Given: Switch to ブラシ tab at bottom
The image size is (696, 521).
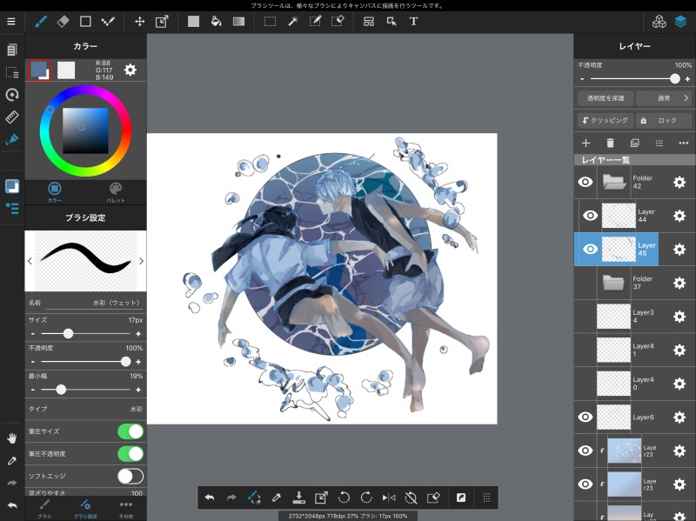Looking at the screenshot, I should [x=44, y=509].
